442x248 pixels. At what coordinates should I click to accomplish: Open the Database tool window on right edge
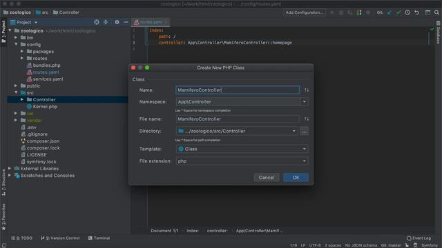click(439, 33)
